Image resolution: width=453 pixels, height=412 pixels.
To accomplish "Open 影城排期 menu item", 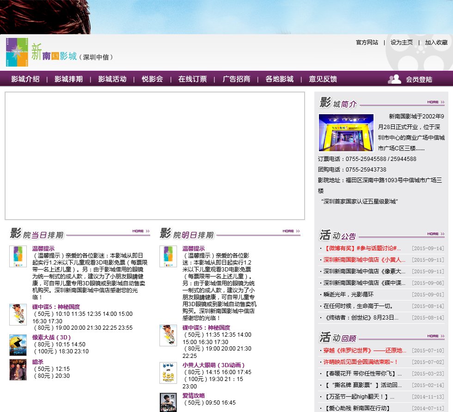I will 69,79.
